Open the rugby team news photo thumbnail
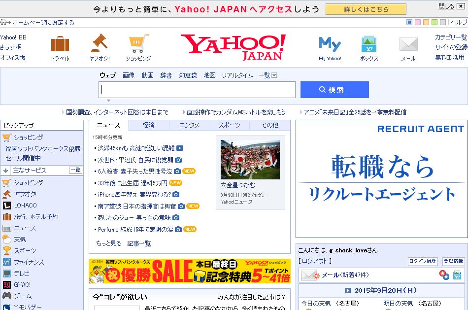 250,160
